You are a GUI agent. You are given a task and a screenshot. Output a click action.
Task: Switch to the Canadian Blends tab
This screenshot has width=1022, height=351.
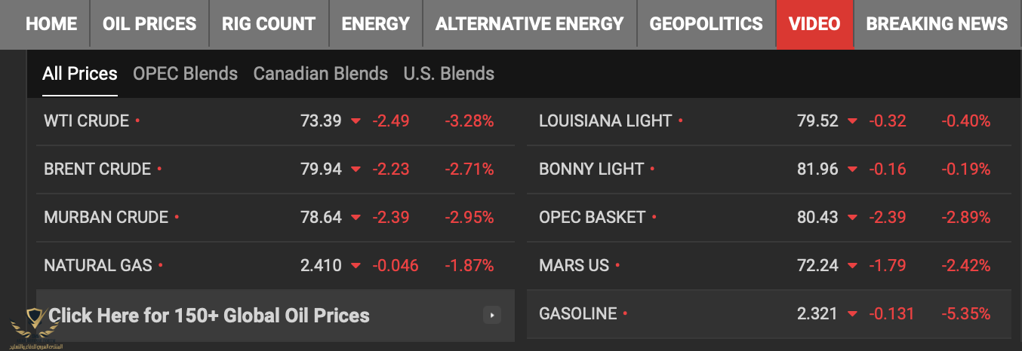click(x=321, y=74)
